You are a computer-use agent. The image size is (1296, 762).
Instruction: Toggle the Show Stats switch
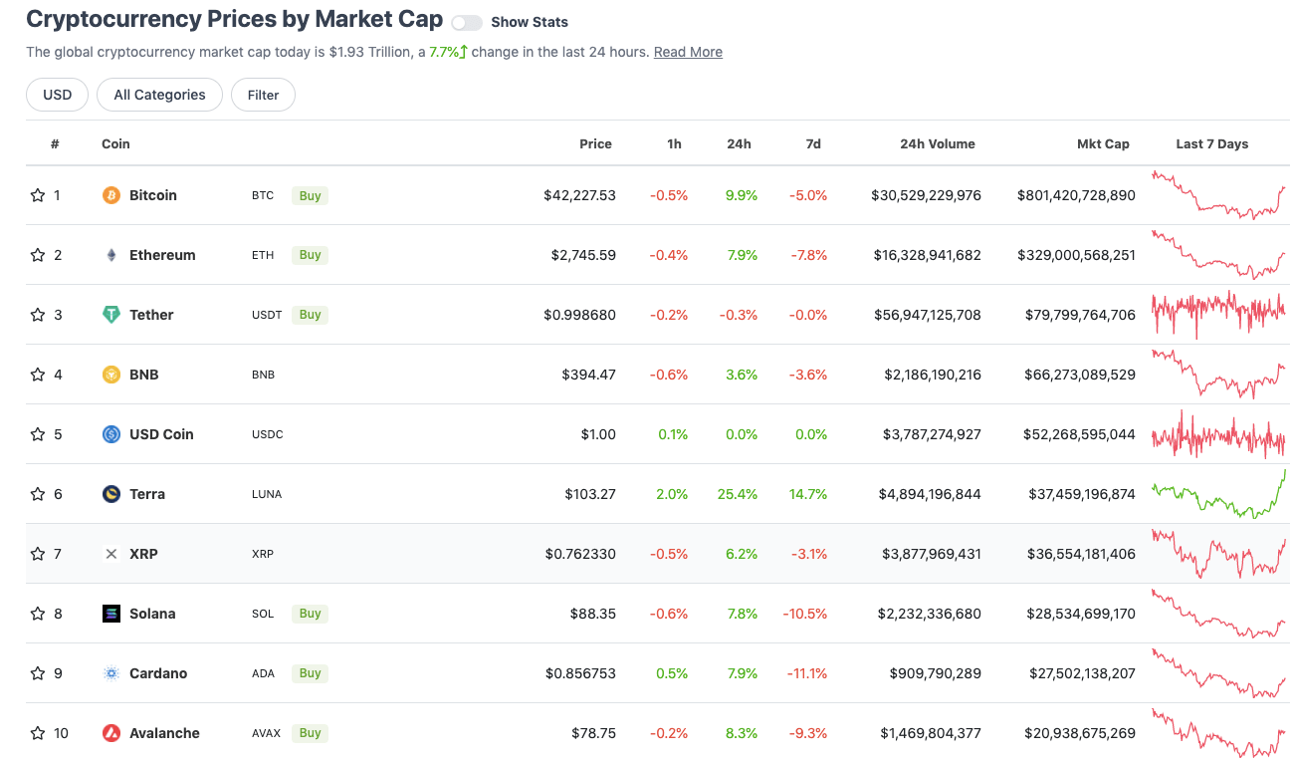[x=467, y=22]
